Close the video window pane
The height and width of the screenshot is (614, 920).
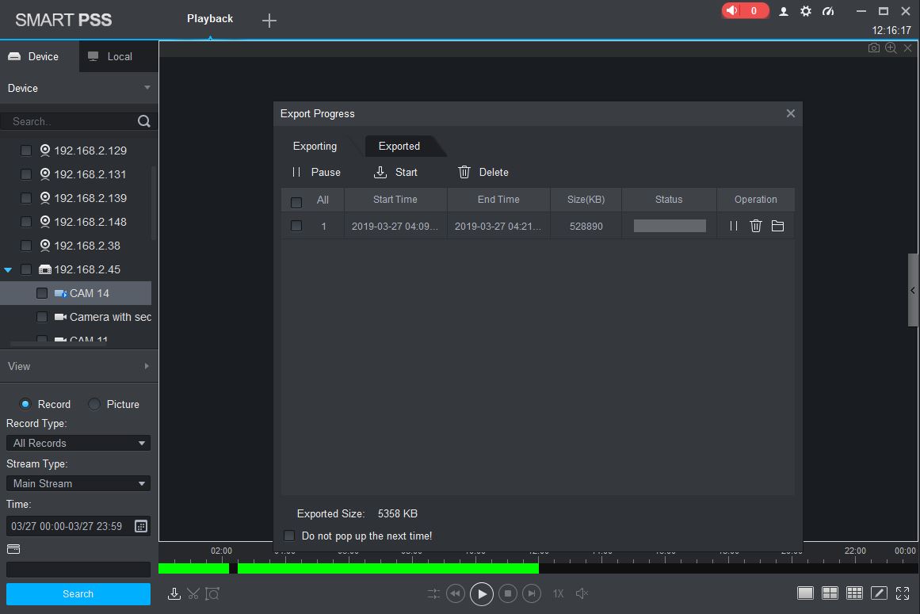pos(907,48)
